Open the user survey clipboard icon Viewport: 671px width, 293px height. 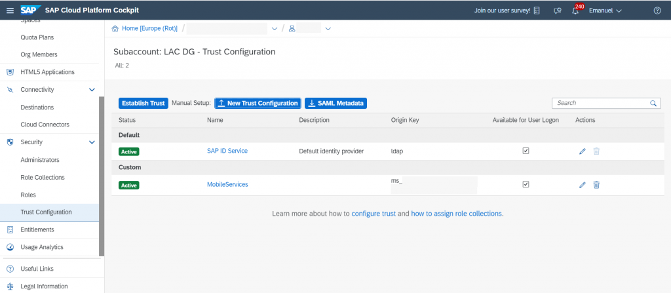pyautogui.click(x=537, y=10)
